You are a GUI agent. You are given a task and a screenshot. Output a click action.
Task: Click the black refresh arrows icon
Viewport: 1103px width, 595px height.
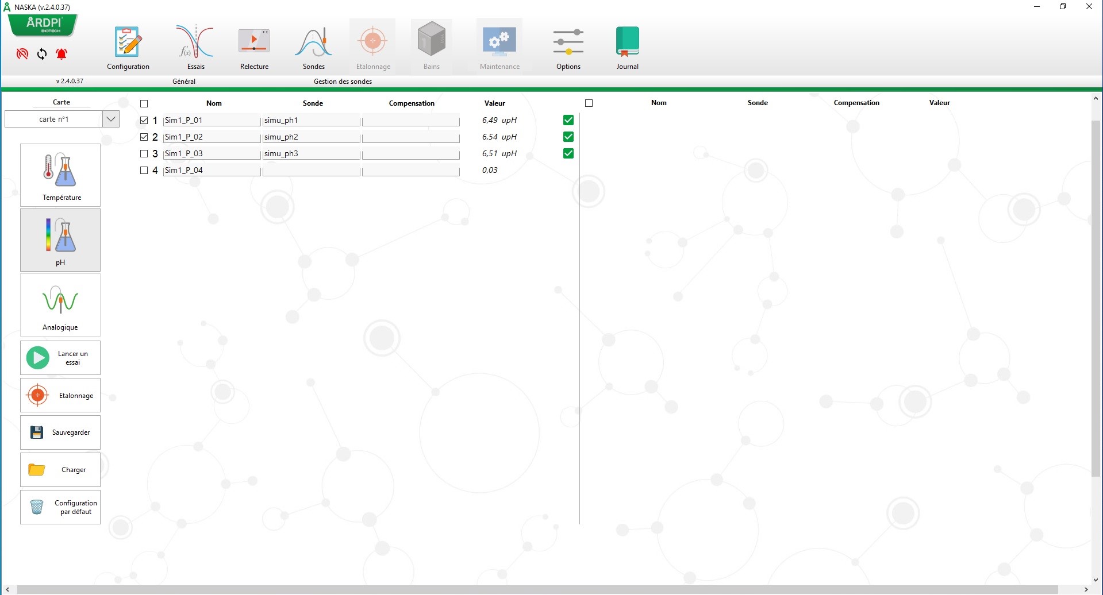click(x=42, y=54)
